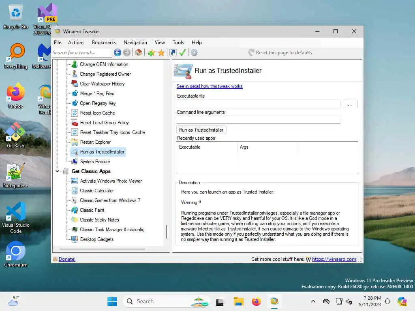The height and width of the screenshot is (311, 415).
Task: Click the taskbar Search box
Action: coord(167,301)
